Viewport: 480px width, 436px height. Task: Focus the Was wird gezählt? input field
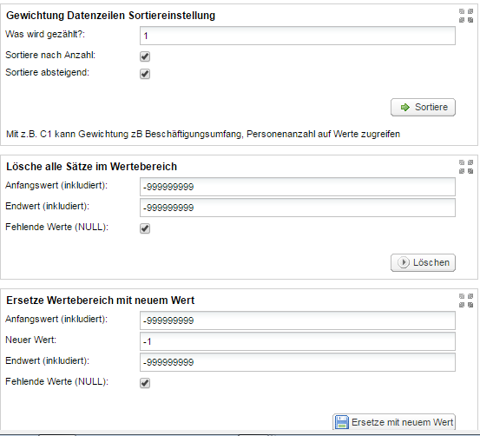(298, 36)
